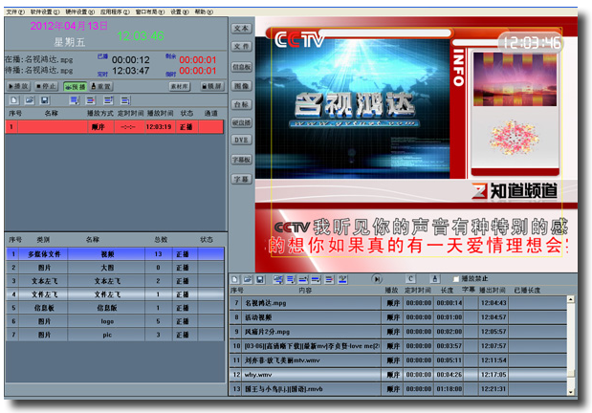Click the 内容 column header in bottom playlist
Image resolution: width=592 pixels, height=413 pixels.
(x=305, y=291)
